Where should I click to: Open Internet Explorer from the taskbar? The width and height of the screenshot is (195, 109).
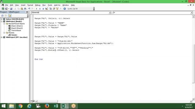29,106
